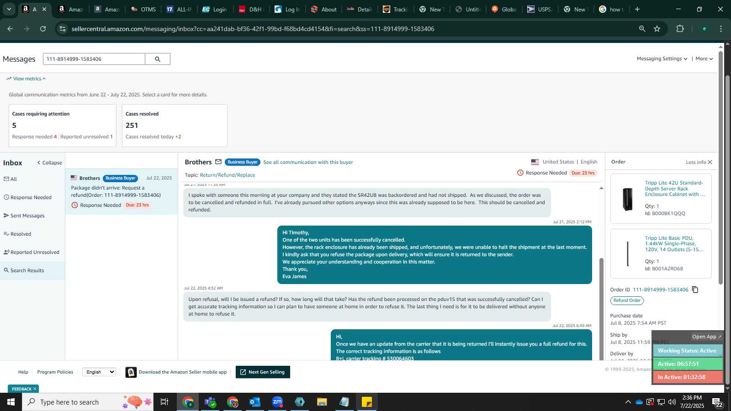Screen dimensions: 731x411
Task: Click the envelope icon next to Brothers
Action: pos(218,162)
